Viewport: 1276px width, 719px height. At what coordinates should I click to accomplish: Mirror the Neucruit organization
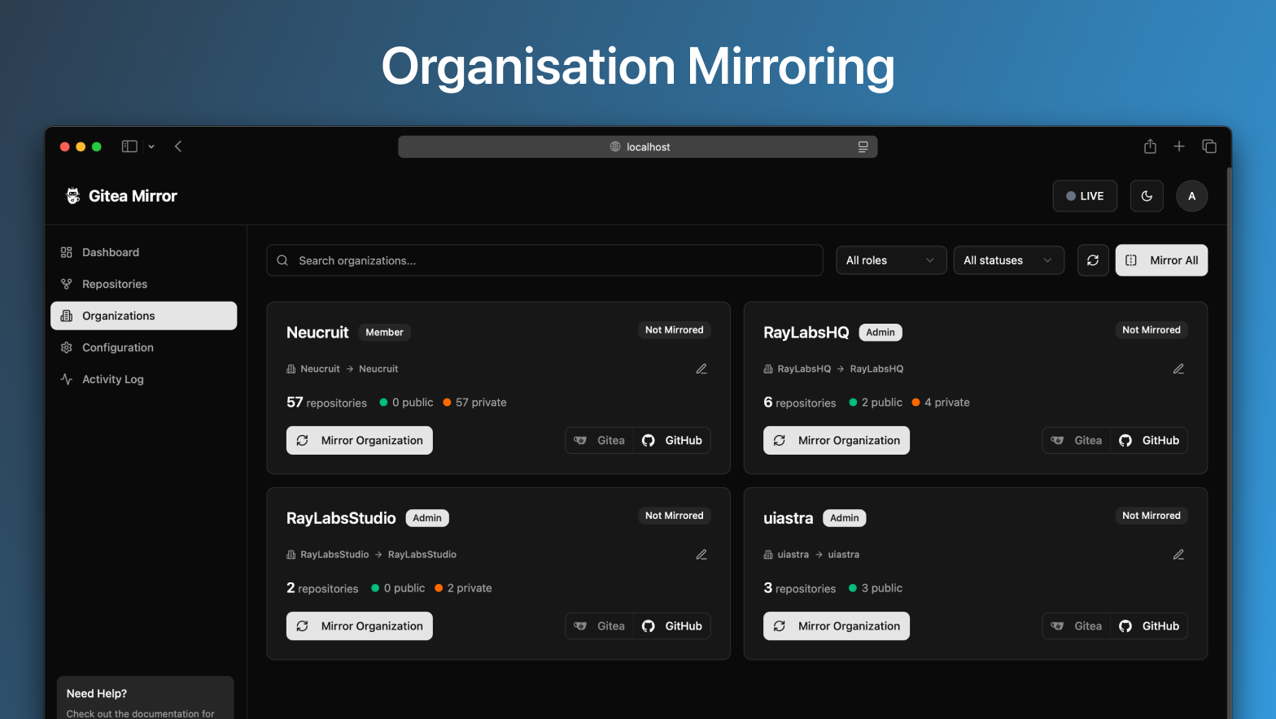tap(359, 441)
